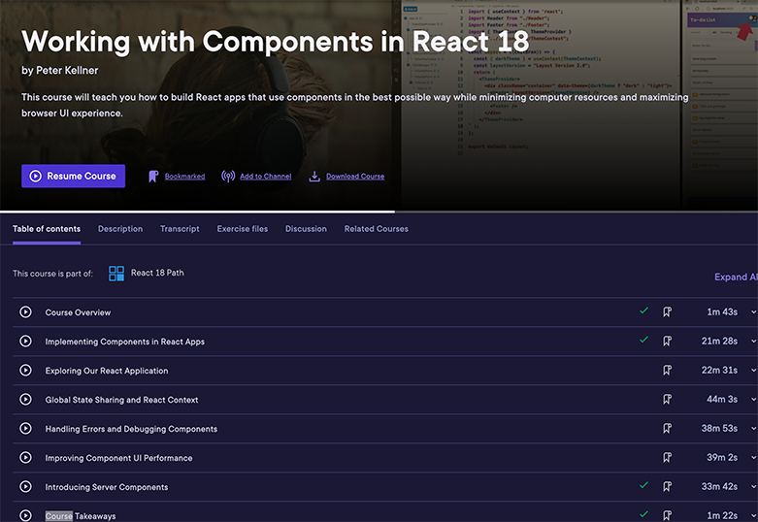Play Exploring Our React Application module
This screenshot has width=758, height=522.
[25, 371]
